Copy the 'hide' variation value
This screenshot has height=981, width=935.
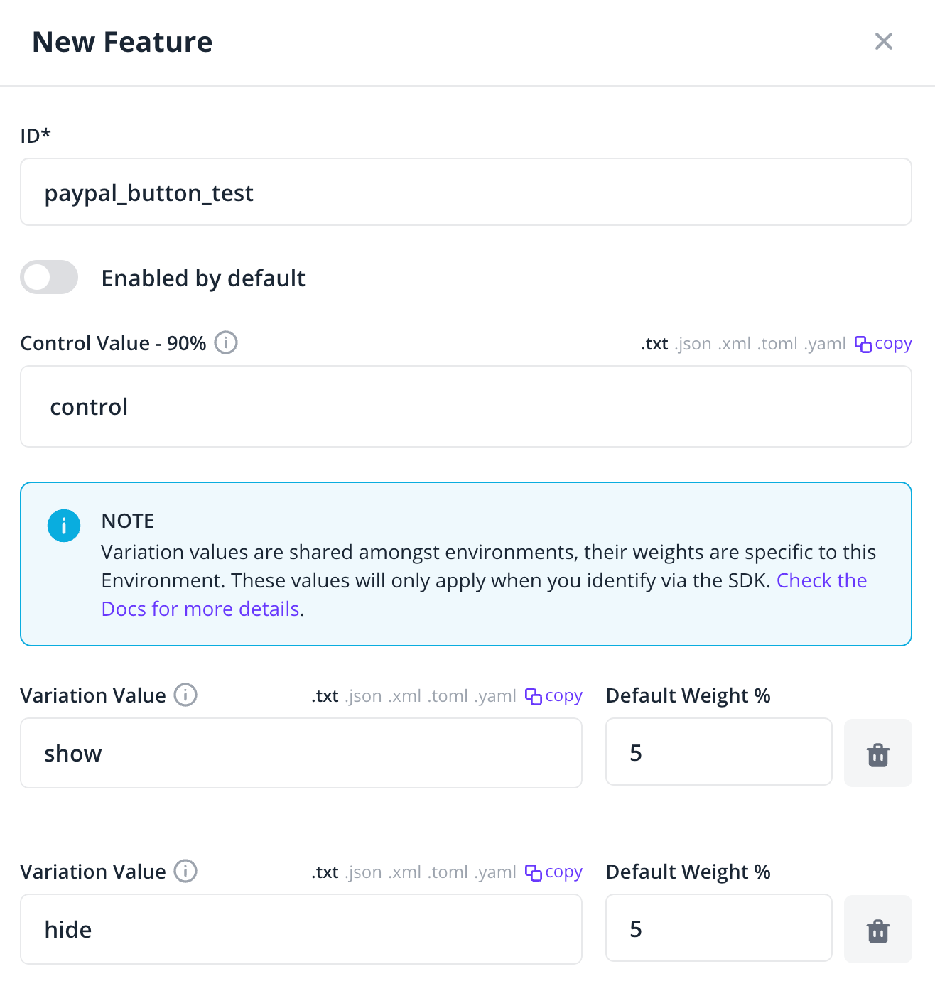pos(554,872)
